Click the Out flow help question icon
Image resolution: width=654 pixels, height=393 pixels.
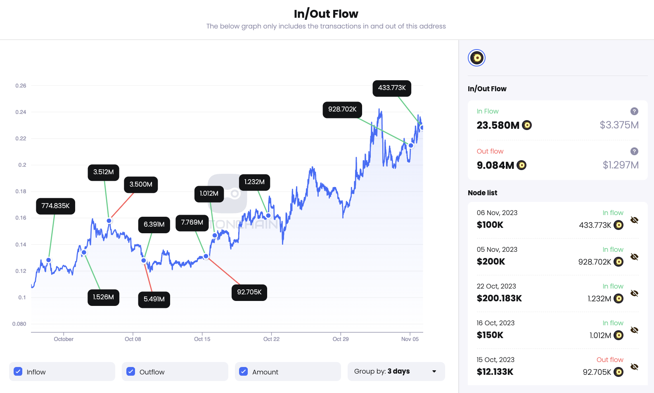634,152
